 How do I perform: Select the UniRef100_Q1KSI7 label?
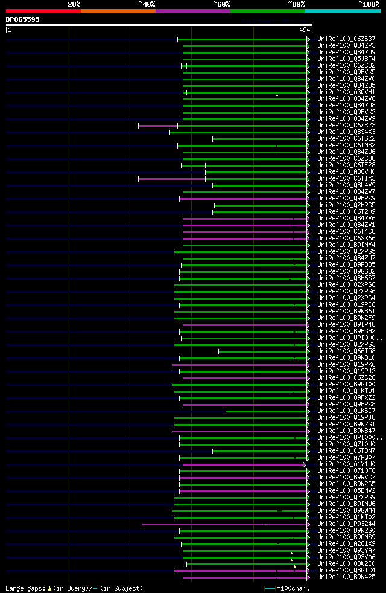[x=346, y=411]
